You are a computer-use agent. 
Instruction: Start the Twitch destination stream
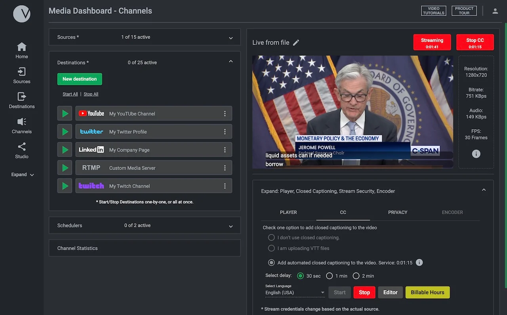click(65, 186)
